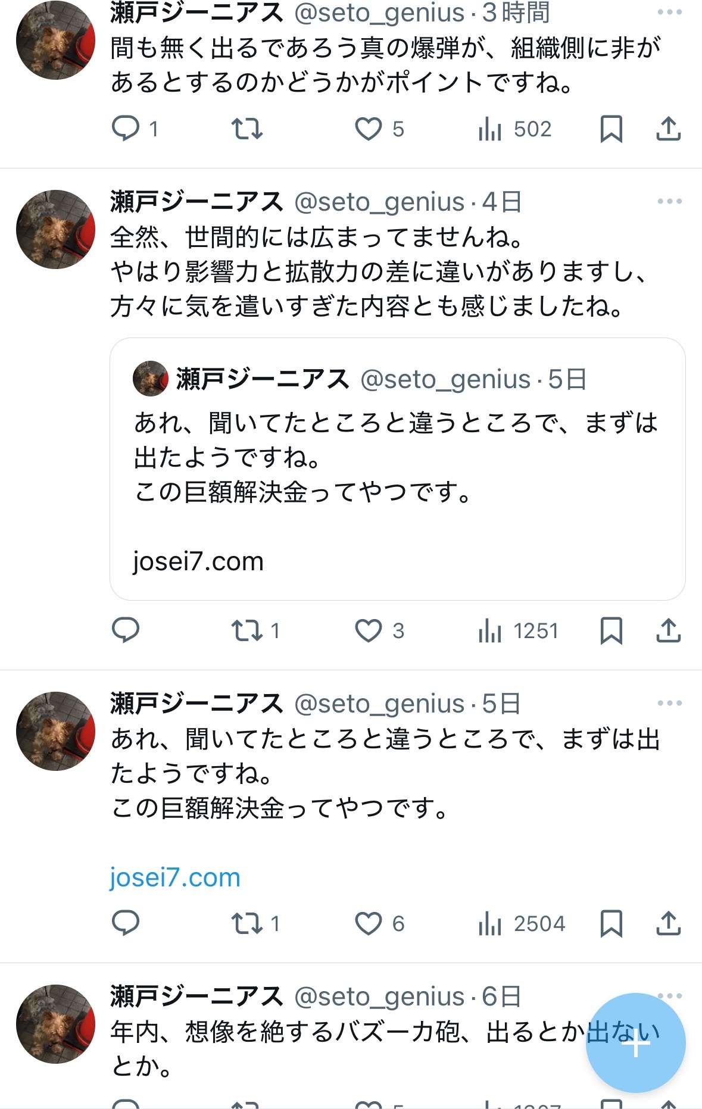The image size is (702, 1109).
Task: Share the tweet with 502 views
Action: click(668, 129)
